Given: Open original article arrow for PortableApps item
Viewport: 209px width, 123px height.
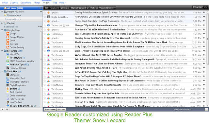Looking at the screenshot, I should pos(204,12).
